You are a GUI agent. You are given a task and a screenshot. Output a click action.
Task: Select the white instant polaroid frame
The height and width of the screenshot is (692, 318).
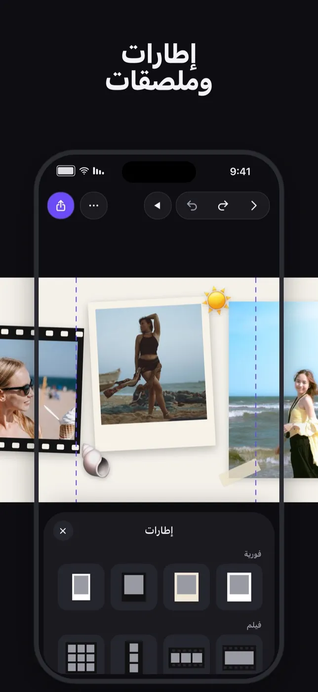pyautogui.click(x=239, y=587)
